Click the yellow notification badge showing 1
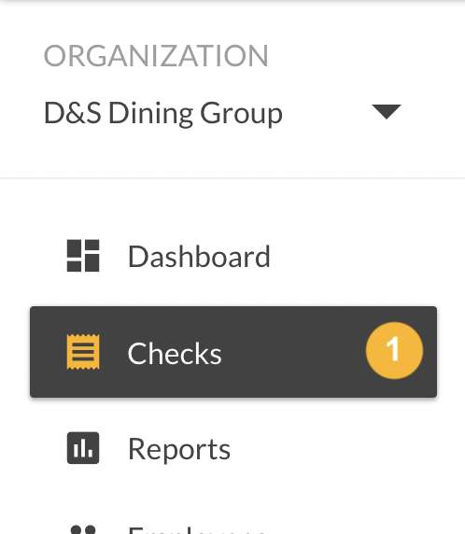Viewport: 465px width, 534px height. [394, 350]
